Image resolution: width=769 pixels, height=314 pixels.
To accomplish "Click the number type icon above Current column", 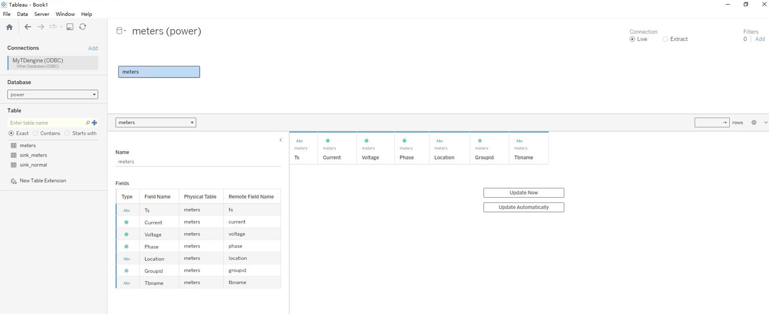I will [328, 141].
